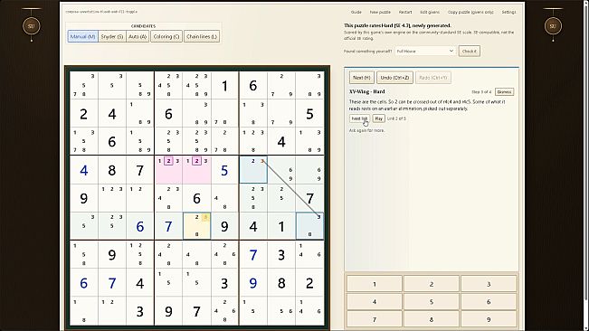This screenshot has height=331, width=589.
Task: Choose digit 3 on the number pad
Action: click(x=489, y=284)
